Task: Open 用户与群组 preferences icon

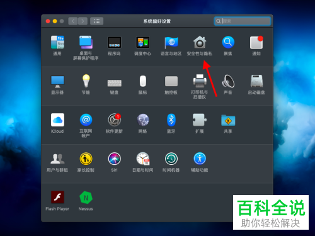Action: tap(57, 159)
